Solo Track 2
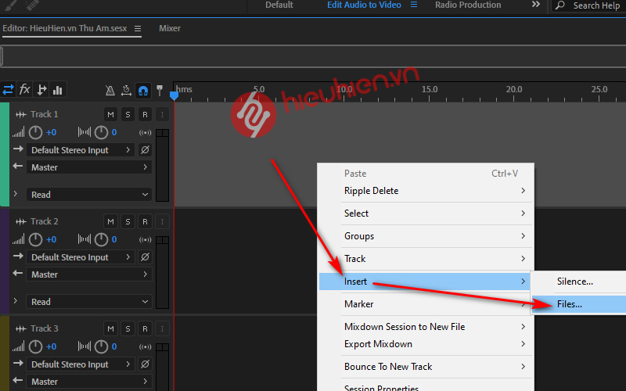The width and height of the screenshot is (626, 391). pyautogui.click(x=128, y=221)
